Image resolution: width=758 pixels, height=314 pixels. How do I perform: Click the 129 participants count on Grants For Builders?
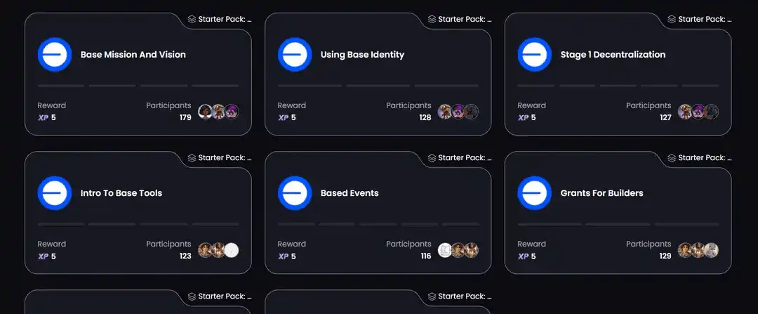pyautogui.click(x=665, y=256)
